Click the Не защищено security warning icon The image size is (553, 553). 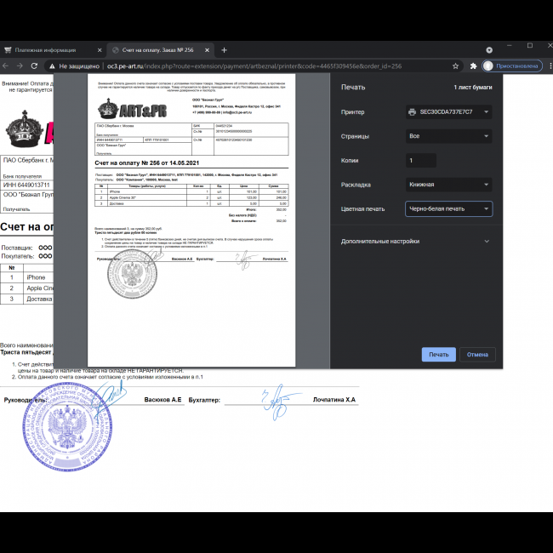tap(52, 66)
